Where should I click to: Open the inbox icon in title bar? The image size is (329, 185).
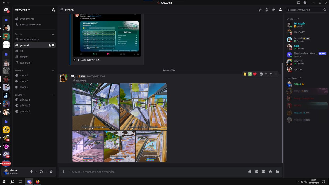pyautogui.click(x=299, y=3)
